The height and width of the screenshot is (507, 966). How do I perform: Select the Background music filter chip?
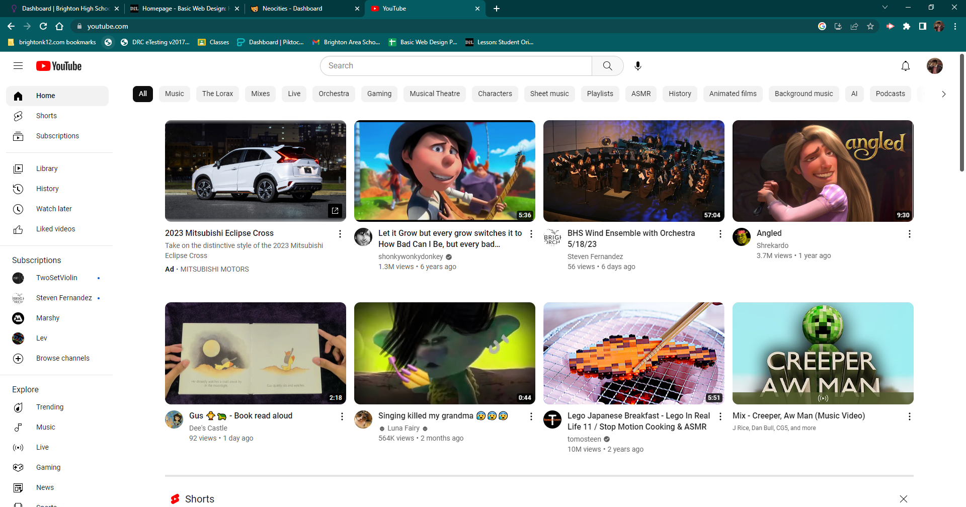click(x=804, y=94)
